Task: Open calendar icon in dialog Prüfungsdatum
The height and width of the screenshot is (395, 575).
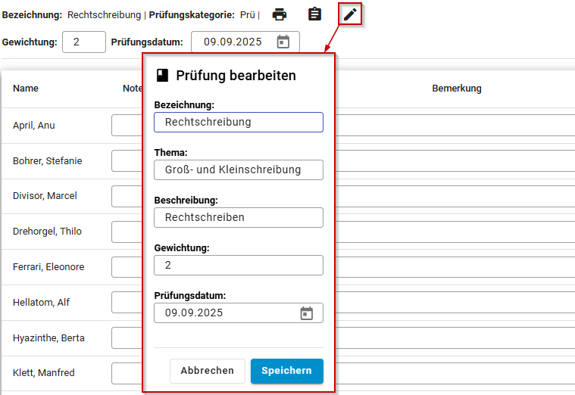Action: pyautogui.click(x=307, y=313)
